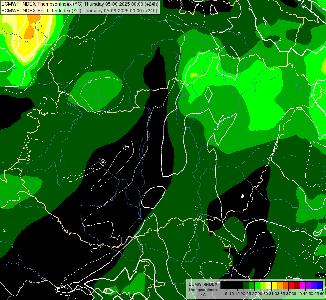Pick the orange-red 35–37 legend swatch
Image resolution: width=326 pixels, height=300 pixels.
pyautogui.click(x=286, y=285)
